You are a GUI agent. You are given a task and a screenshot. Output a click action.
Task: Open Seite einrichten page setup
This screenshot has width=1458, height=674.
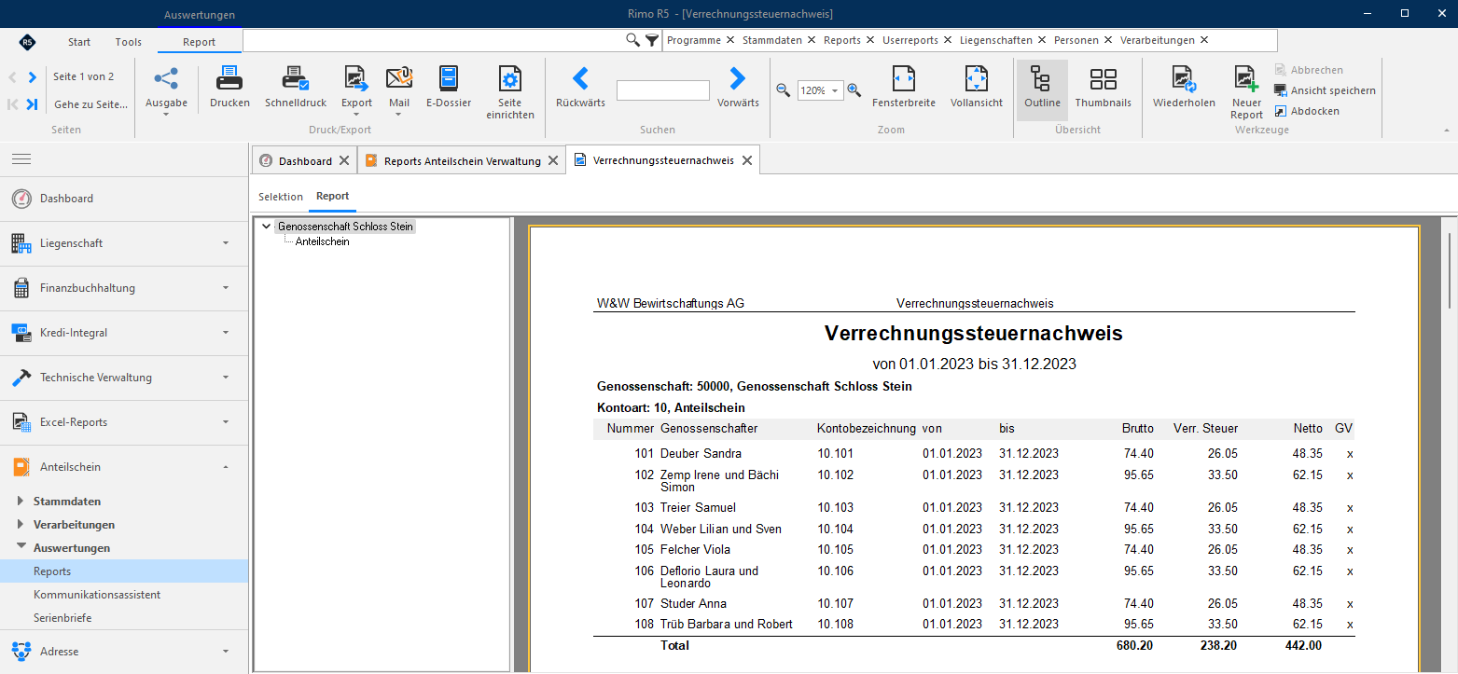510,93
